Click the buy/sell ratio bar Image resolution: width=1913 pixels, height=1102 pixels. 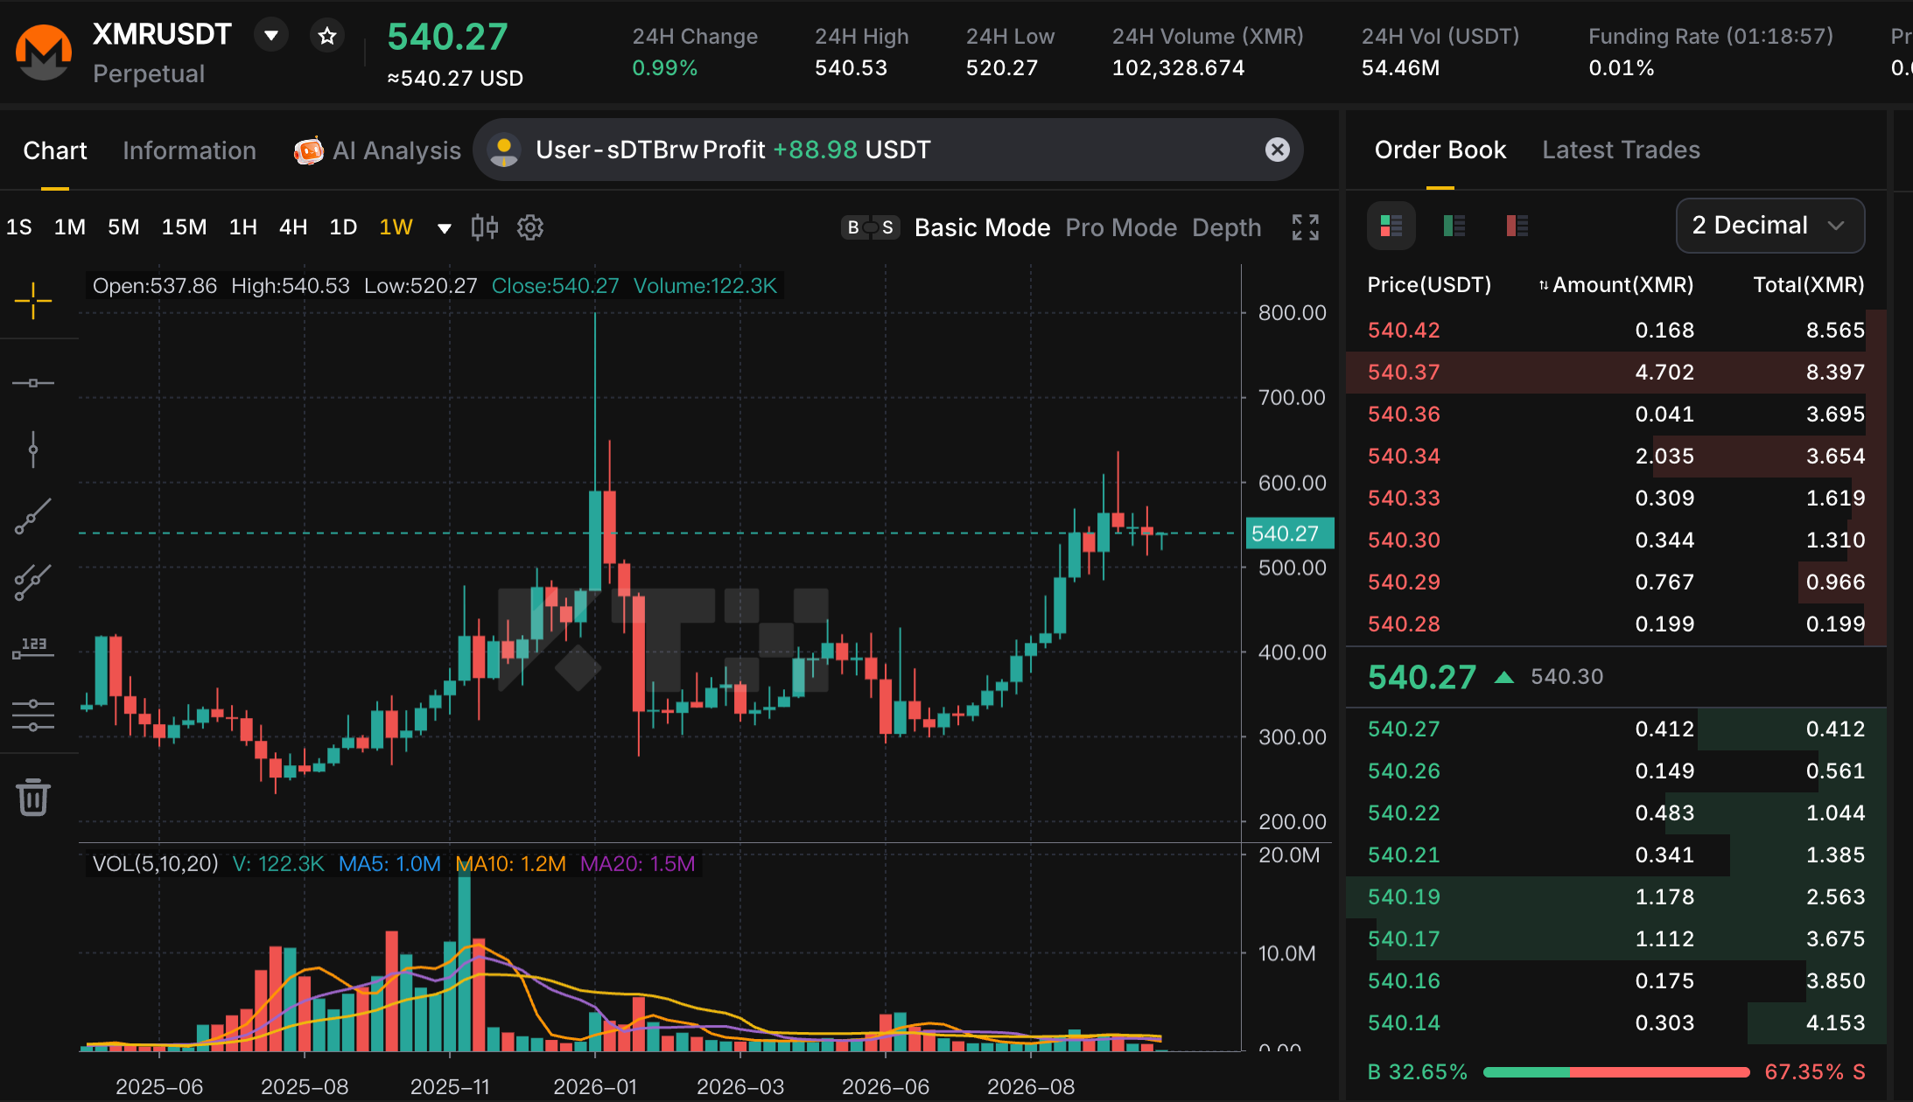click(x=1615, y=1071)
